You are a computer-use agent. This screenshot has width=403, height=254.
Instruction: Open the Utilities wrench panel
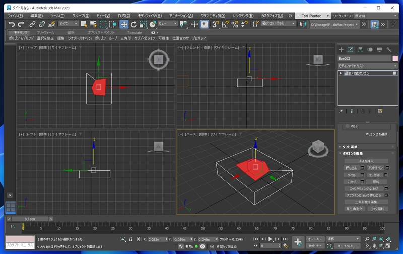tap(389, 50)
